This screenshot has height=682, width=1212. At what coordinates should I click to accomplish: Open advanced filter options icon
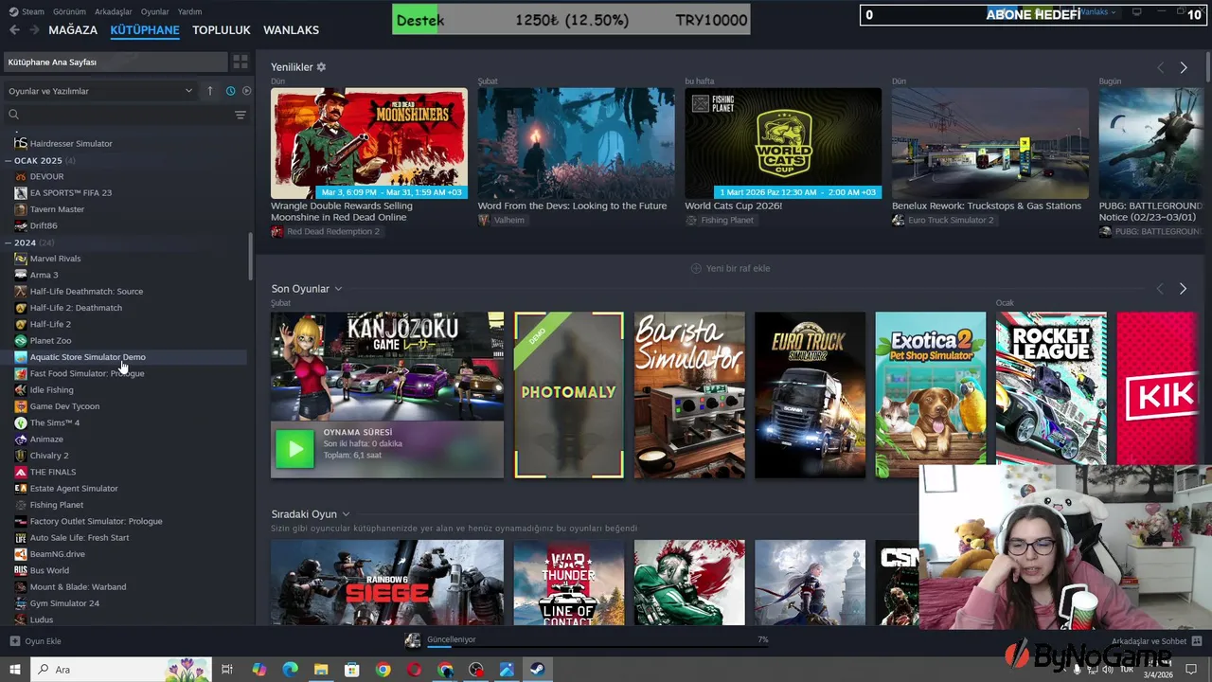pos(241,115)
